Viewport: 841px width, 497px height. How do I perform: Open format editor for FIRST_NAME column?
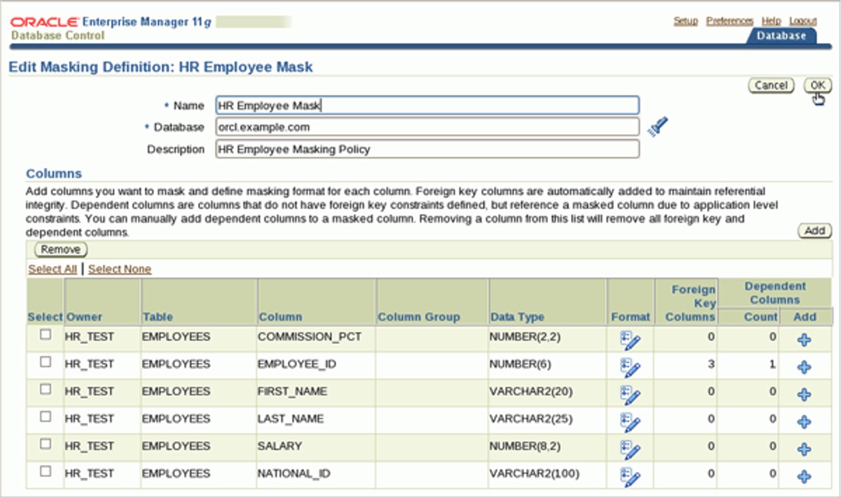point(630,395)
